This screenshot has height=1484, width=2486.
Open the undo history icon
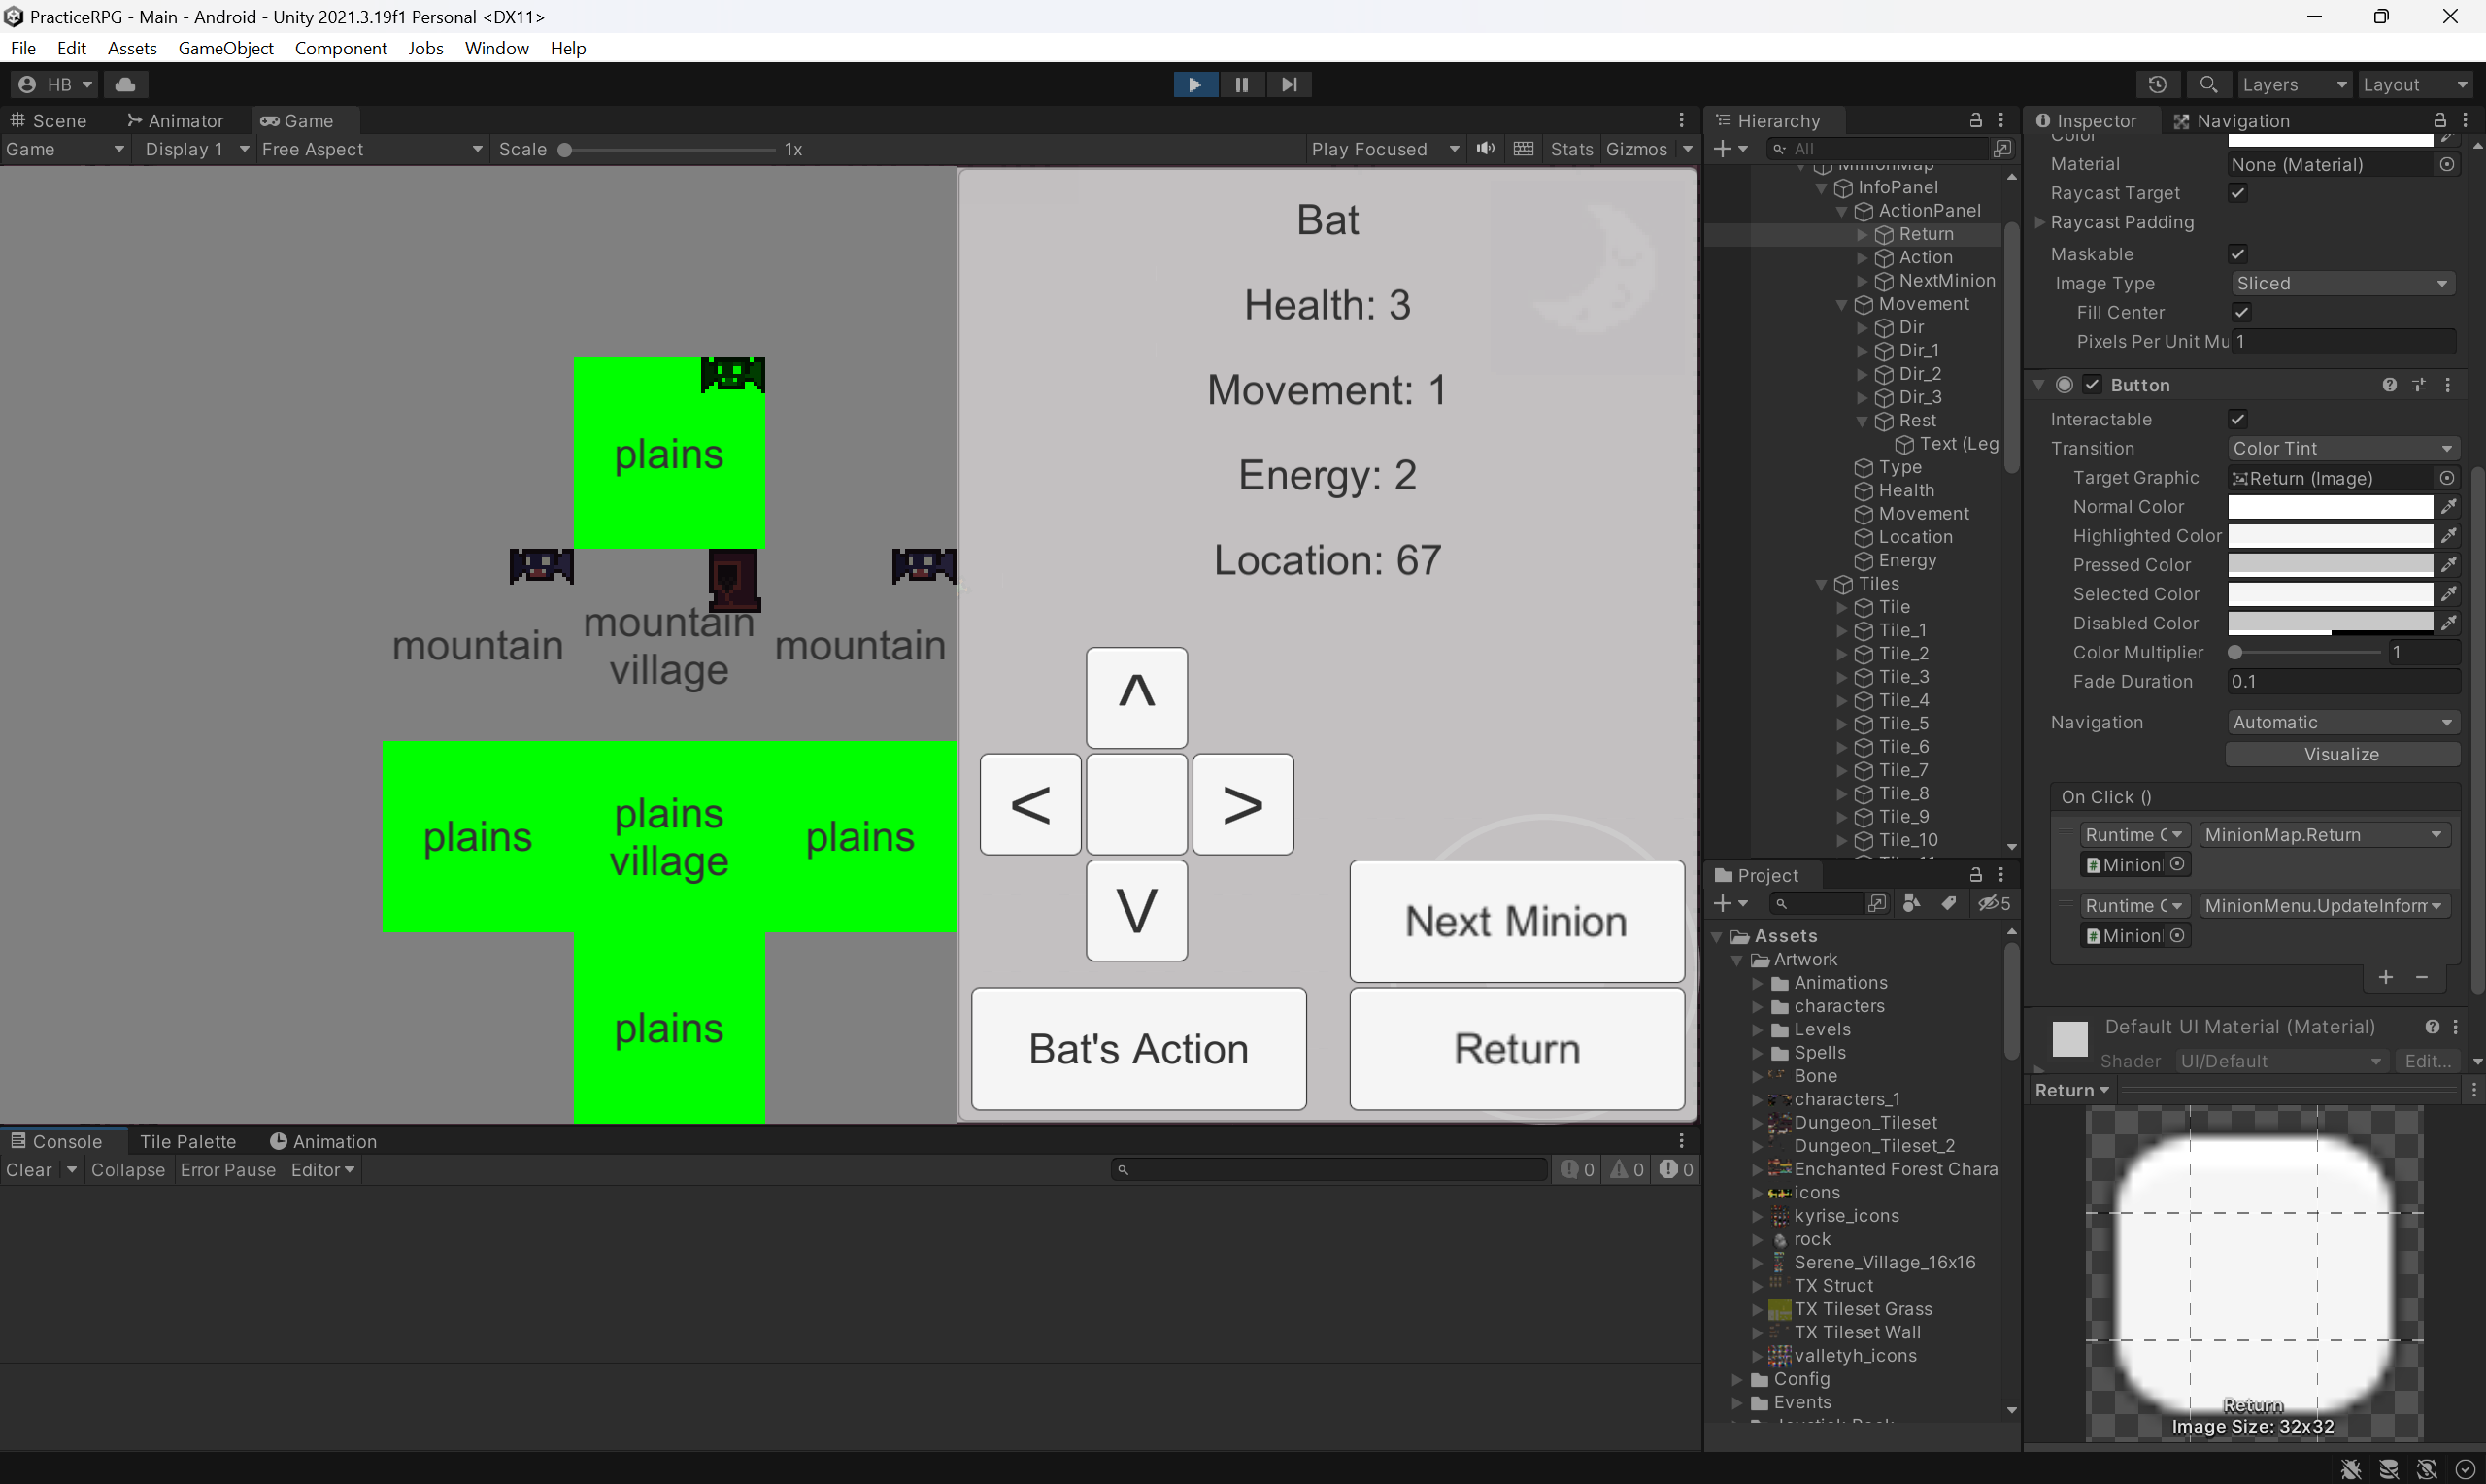pos(2157,85)
